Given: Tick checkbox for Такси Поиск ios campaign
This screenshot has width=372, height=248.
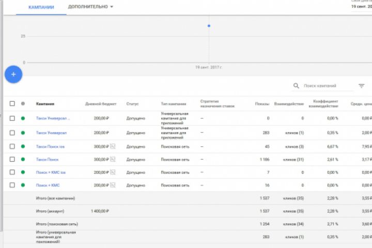Looking at the screenshot, I should coord(12,146).
